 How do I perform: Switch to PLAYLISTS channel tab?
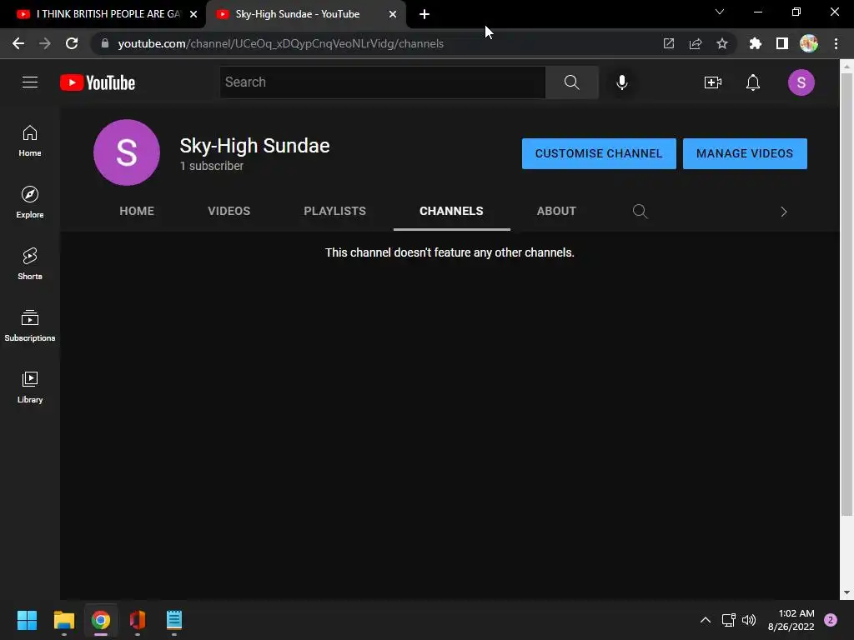click(335, 211)
